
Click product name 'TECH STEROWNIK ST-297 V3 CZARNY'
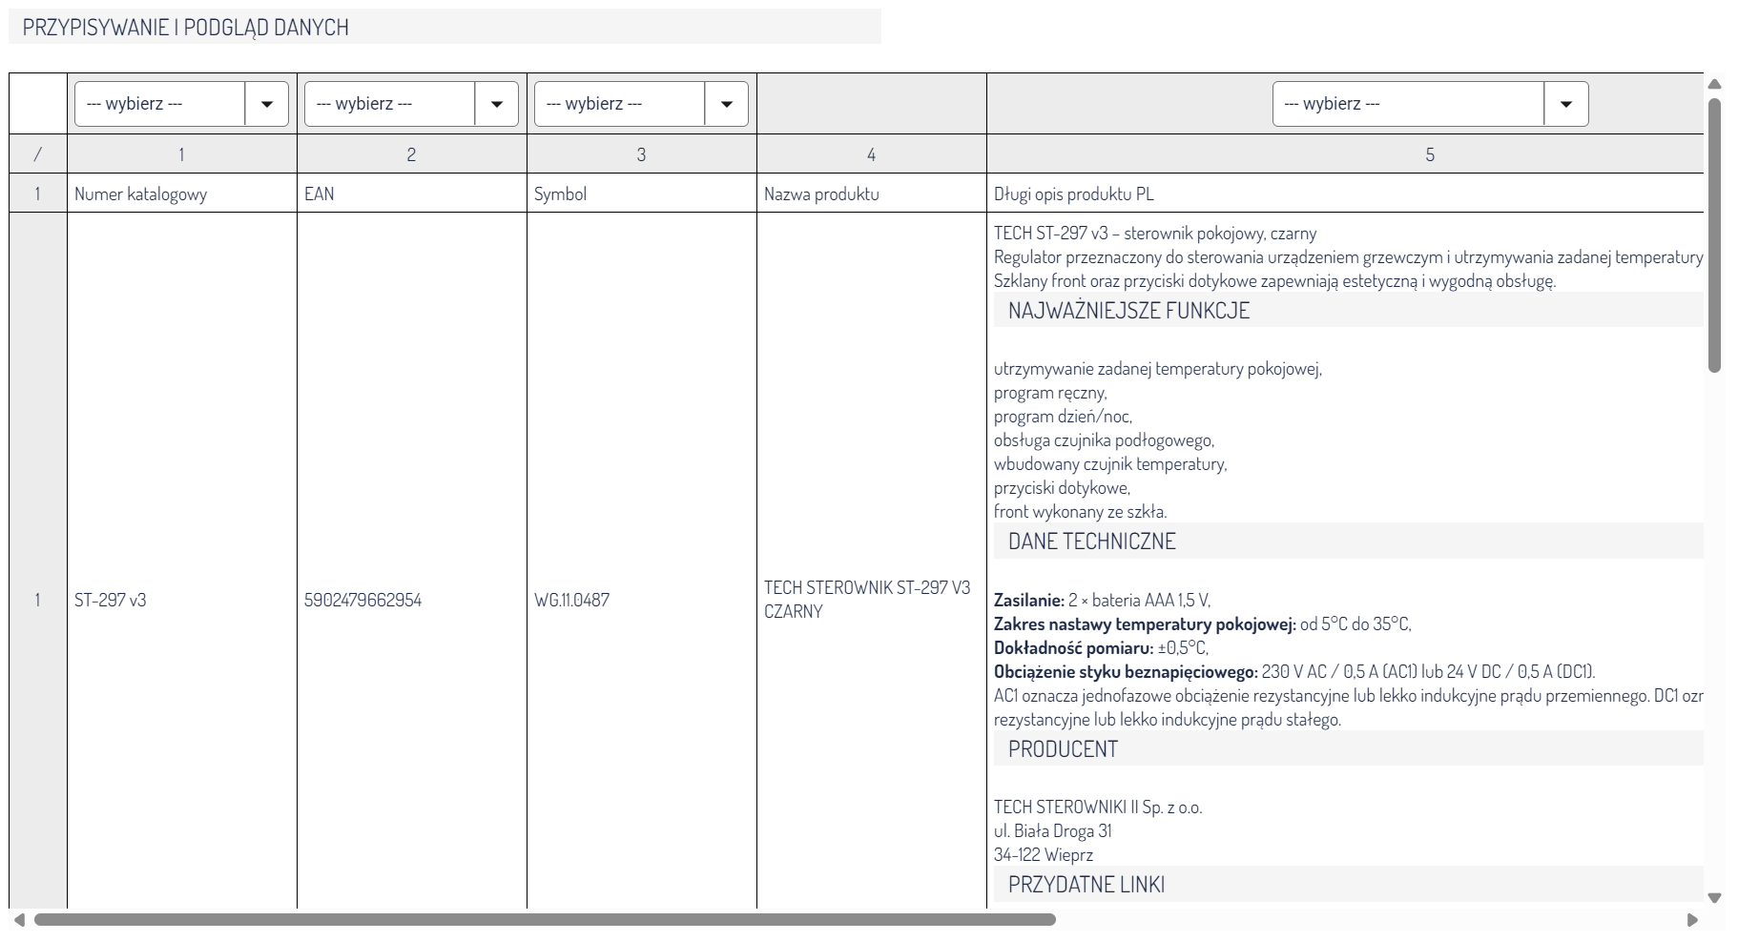click(x=867, y=600)
